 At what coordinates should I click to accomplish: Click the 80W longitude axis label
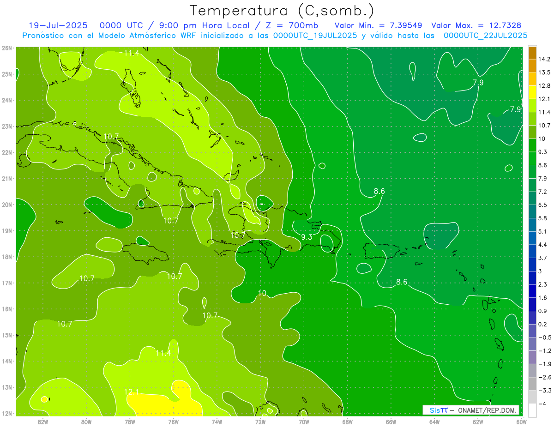86,422
